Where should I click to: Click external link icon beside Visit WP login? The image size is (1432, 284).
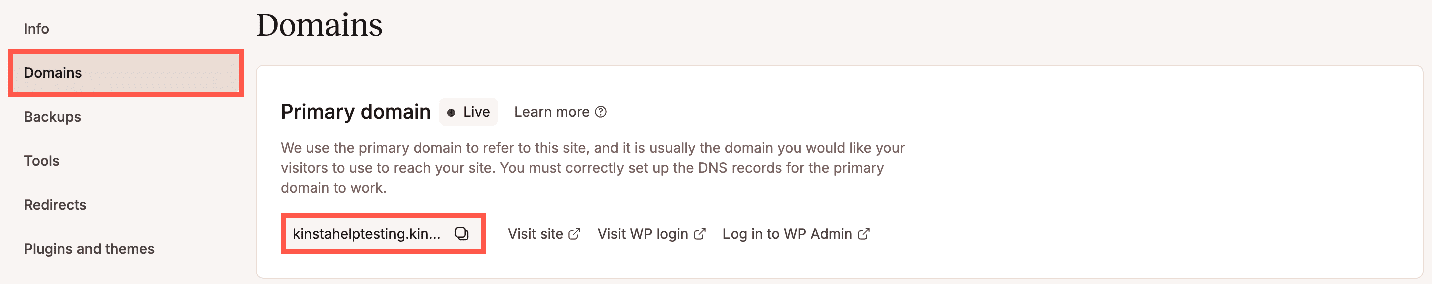700,234
